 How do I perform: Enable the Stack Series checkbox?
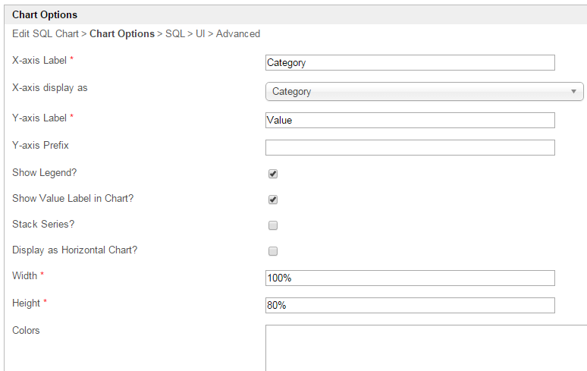[273, 225]
